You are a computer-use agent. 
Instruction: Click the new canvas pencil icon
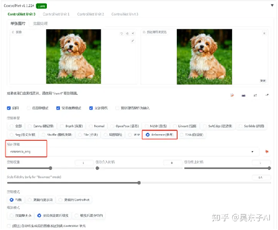coord(232,95)
